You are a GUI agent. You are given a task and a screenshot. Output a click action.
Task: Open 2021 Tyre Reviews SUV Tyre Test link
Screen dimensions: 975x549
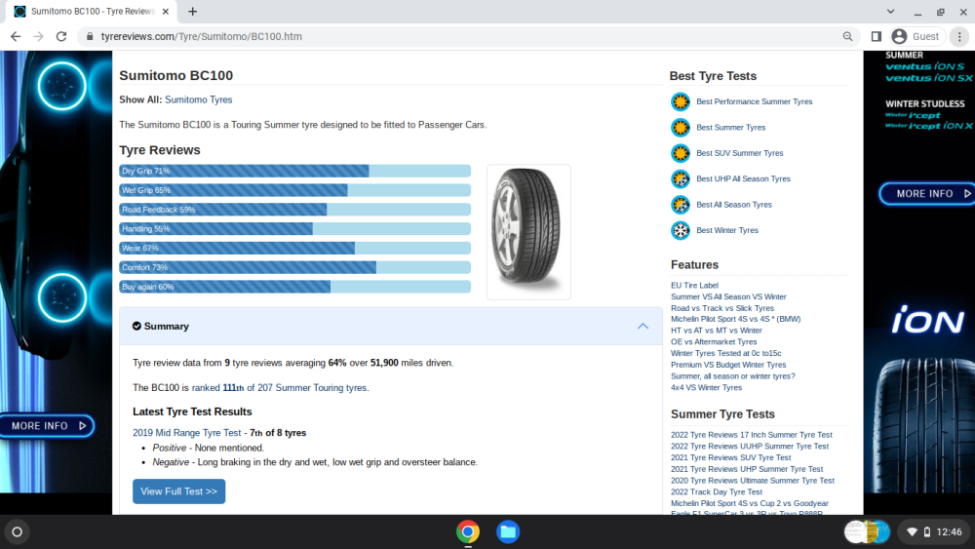730,457
